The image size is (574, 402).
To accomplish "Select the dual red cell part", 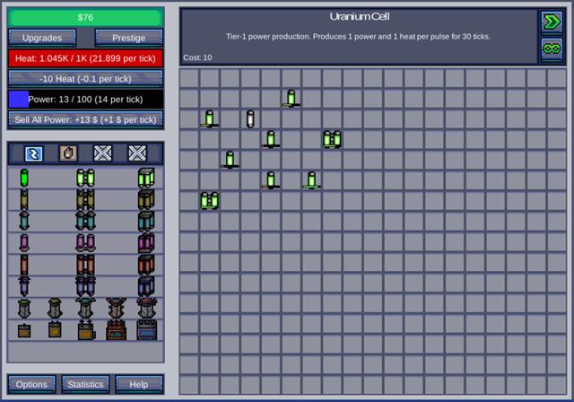I will [86, 265].
